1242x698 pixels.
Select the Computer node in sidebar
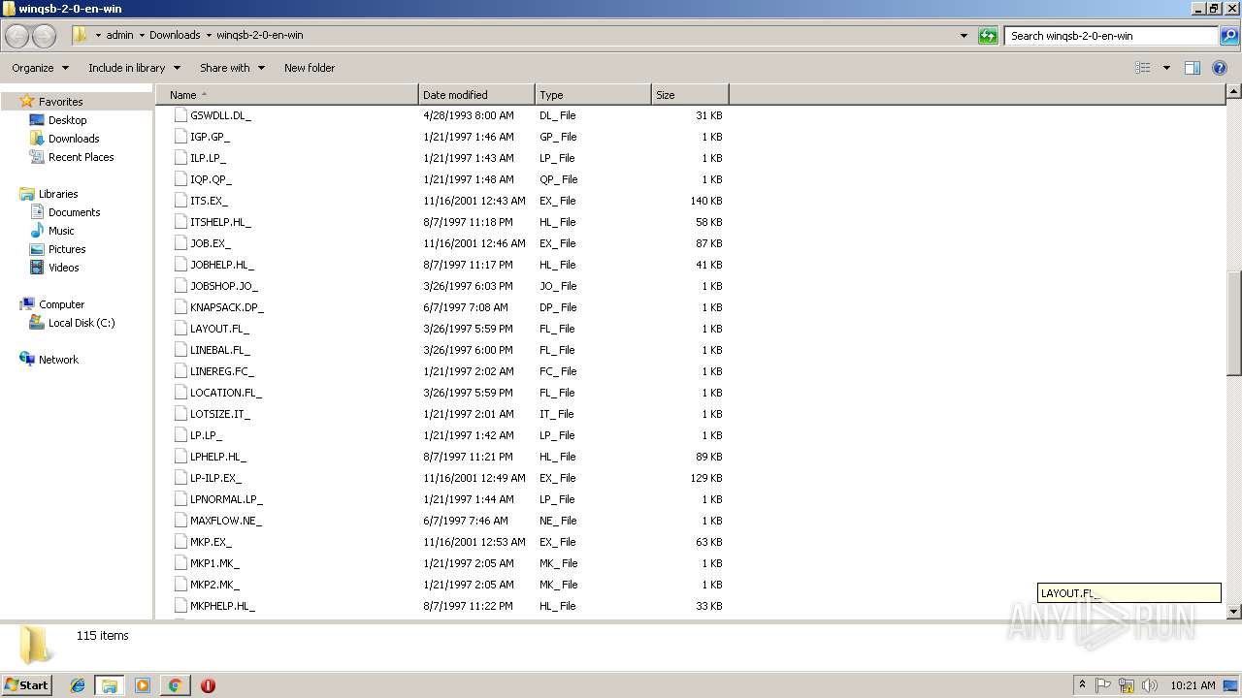pyautogui.click(x=61, y=304)
